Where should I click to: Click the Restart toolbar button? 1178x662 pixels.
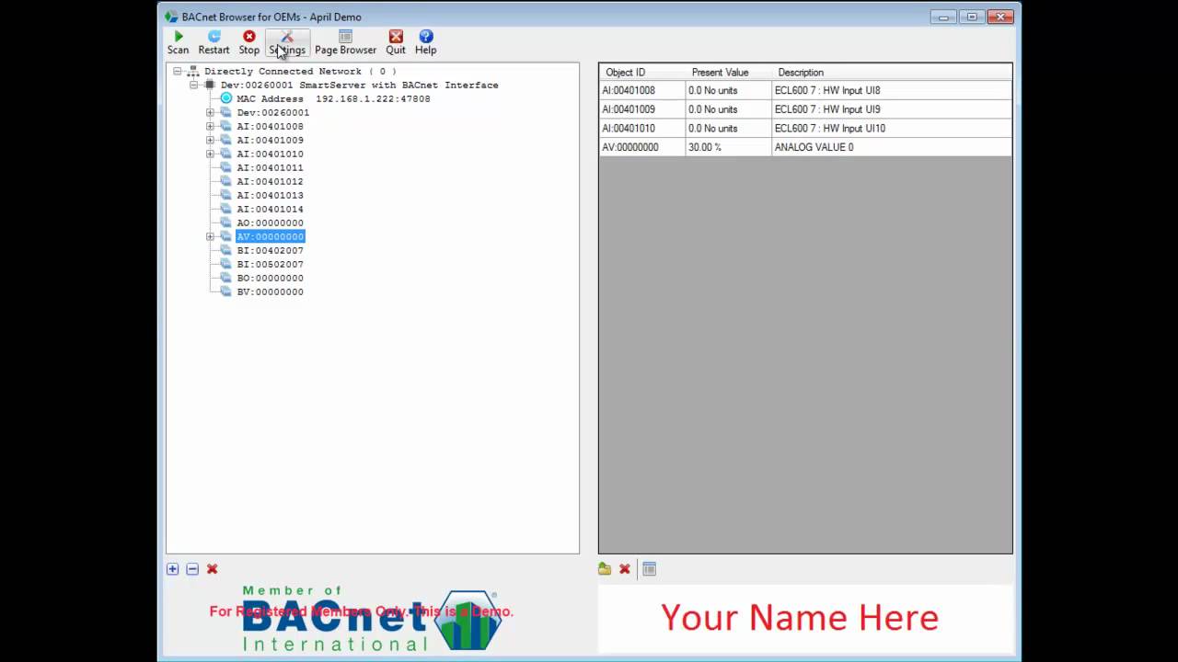tap(214, 42)
